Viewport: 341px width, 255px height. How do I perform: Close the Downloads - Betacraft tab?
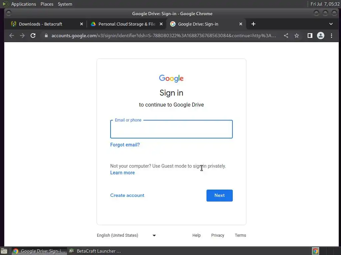tap(82, 24)
